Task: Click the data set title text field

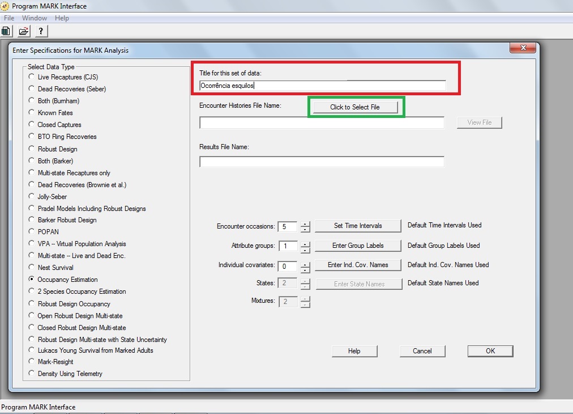Action: tap(323, 85)
